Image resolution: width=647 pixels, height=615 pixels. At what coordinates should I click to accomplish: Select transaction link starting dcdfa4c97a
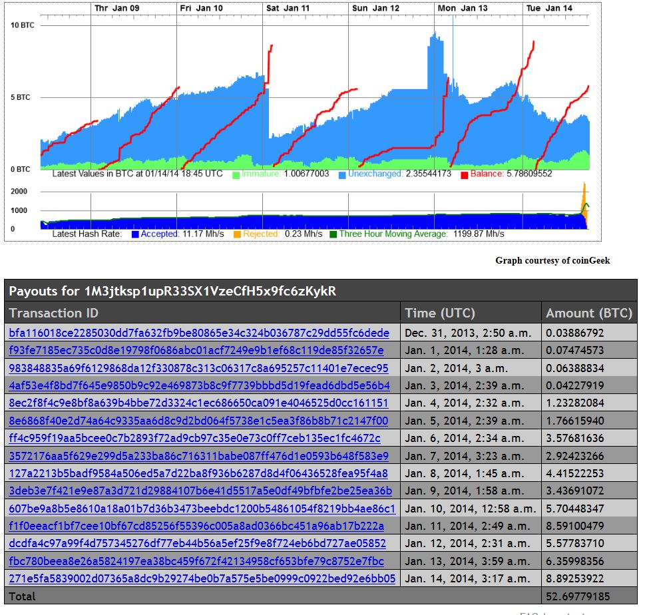(x=197, y=543)
